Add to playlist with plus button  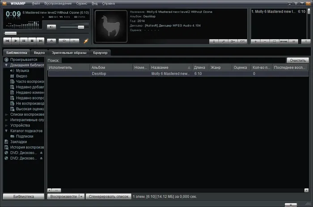point(255,41)
